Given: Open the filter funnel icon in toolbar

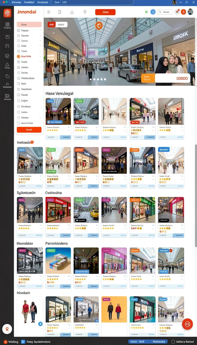Looking at the screenshot, I should pos(85,12).
